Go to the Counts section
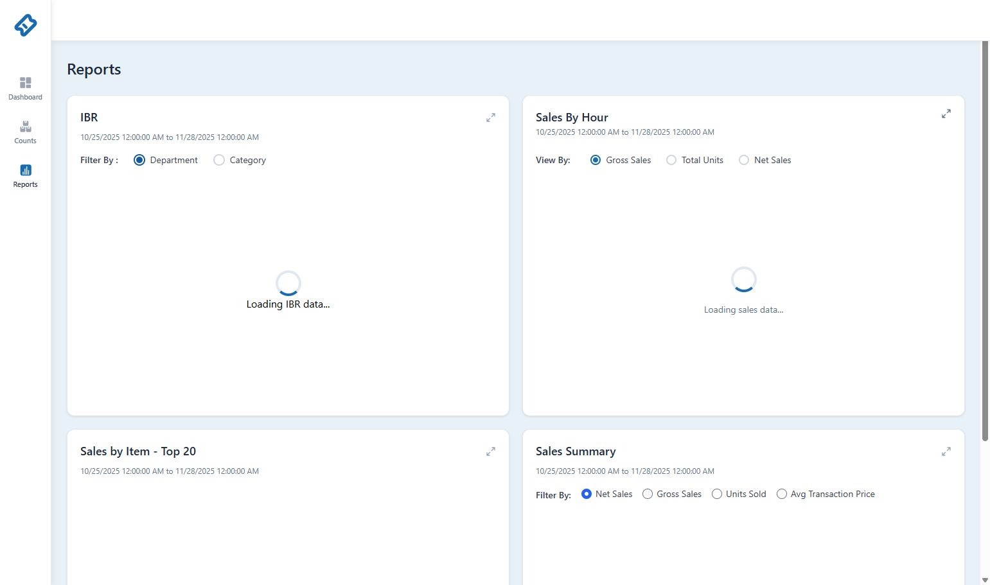Screen dimensions: 990x585 (x=25, y=132)
